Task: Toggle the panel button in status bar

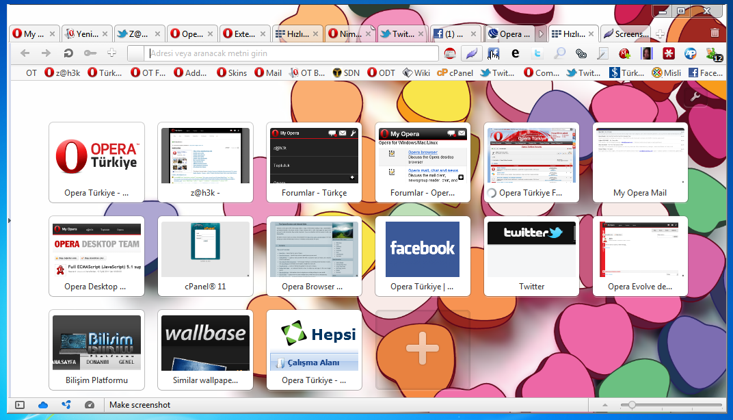Action: [x=20, y=405]
